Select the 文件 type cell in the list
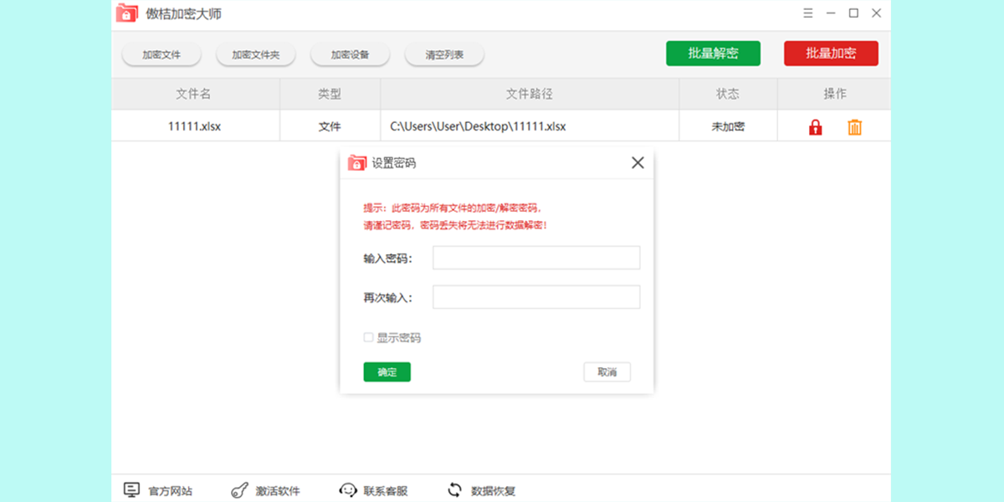This screenshot has width=1004, height=502. pos(330,125)
